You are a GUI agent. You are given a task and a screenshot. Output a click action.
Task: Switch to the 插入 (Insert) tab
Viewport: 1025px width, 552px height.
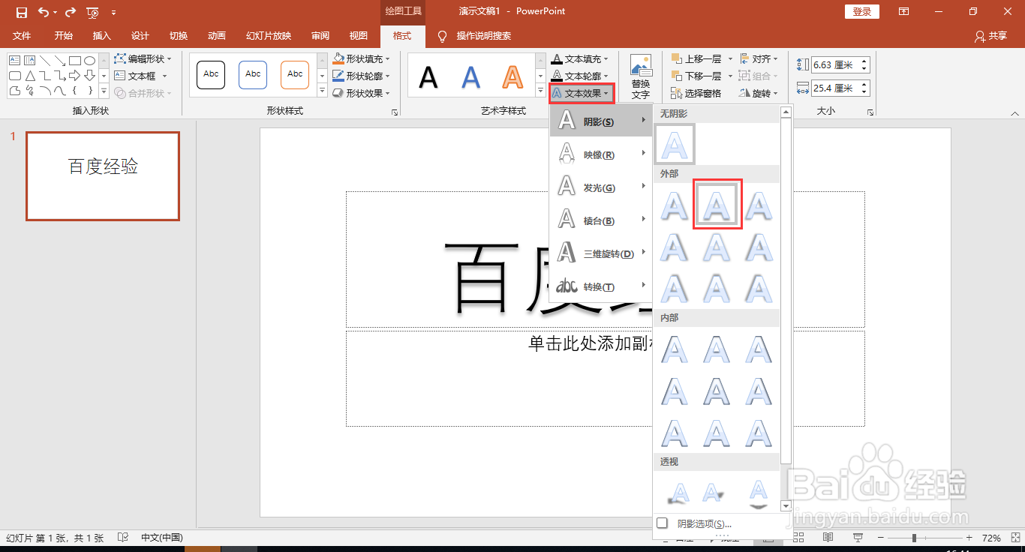tap(101, 36)
